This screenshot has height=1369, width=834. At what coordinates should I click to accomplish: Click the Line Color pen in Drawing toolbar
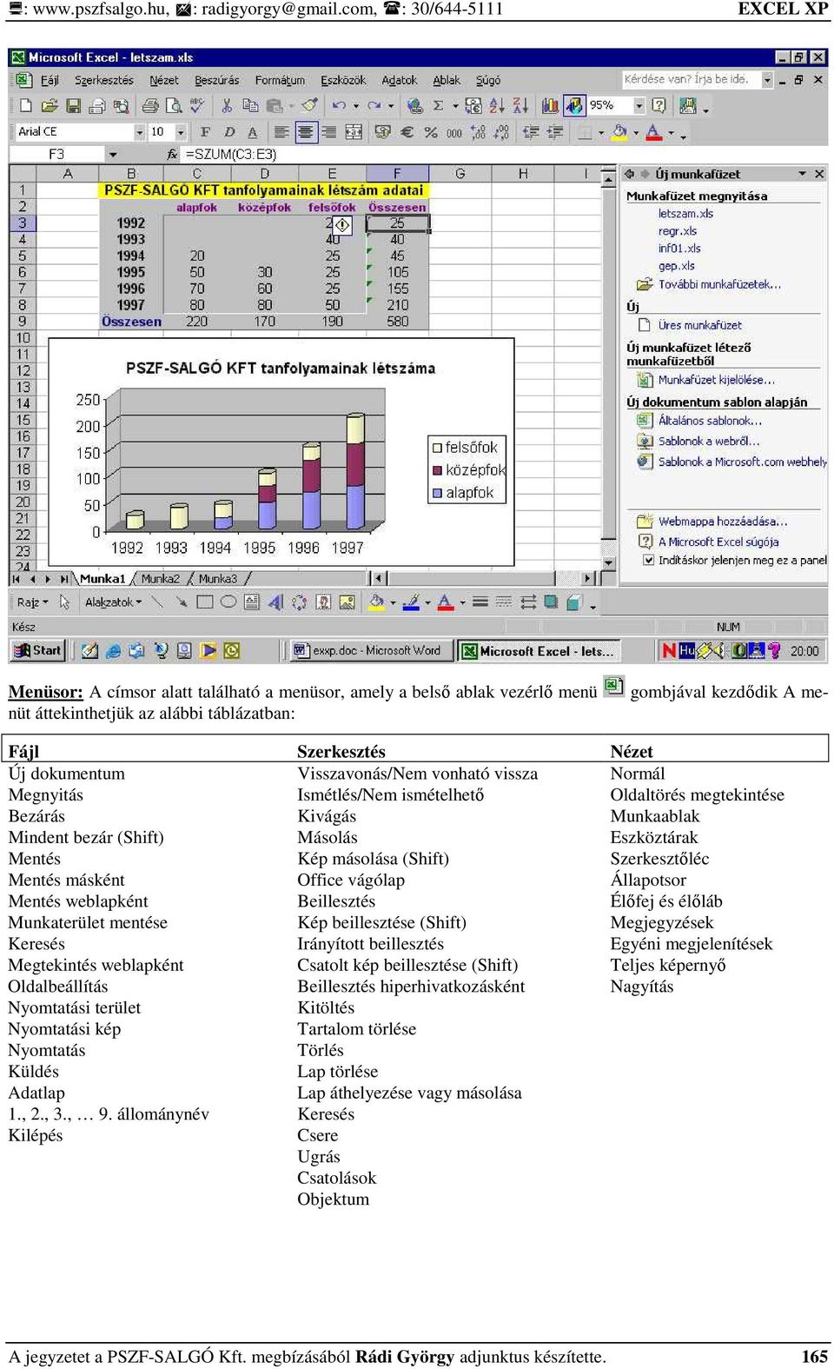pyautogui.click(x=411, y=601)
